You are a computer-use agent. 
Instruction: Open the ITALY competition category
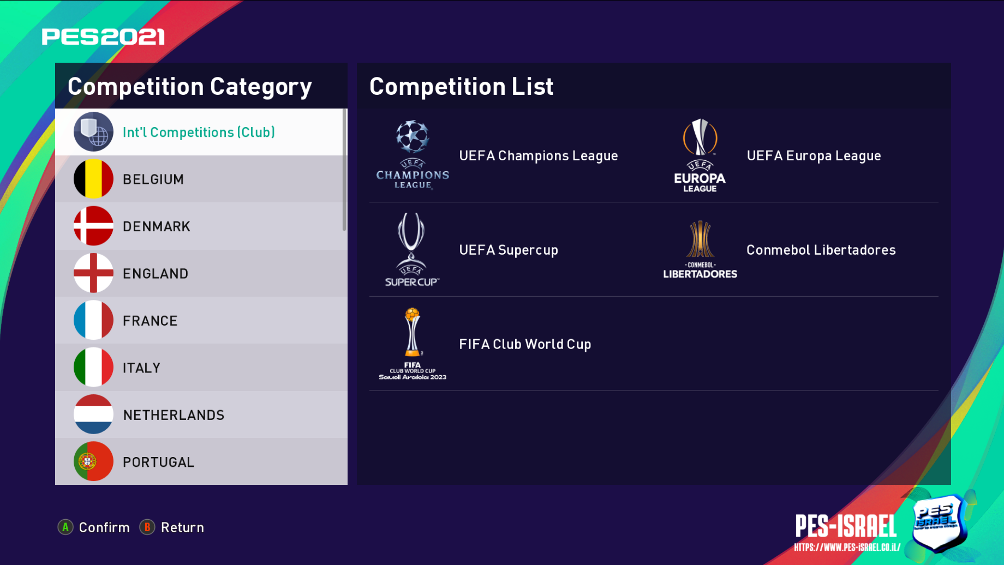(141, 368)
